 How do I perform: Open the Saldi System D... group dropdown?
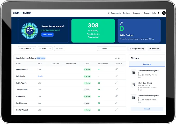click(x=27, y=49)
